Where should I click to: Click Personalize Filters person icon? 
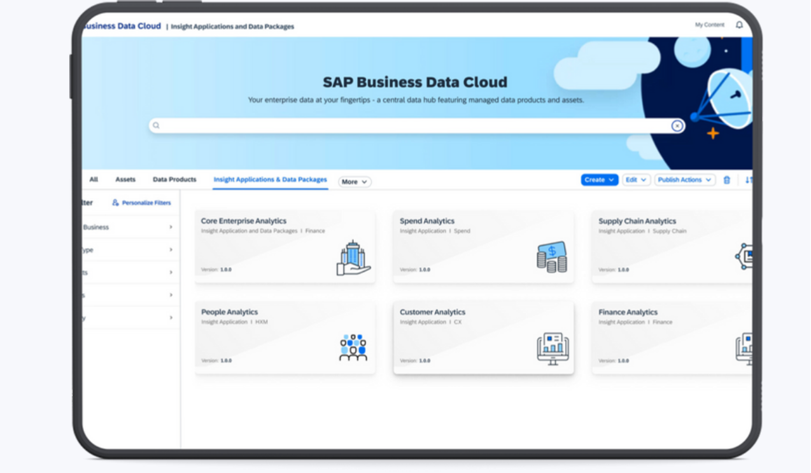(115, 203)
